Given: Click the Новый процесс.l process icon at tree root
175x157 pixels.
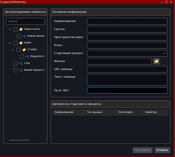Looking at the screenshot, I should pos(21,70).
